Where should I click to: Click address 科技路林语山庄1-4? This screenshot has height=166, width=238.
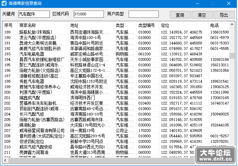point(87,65)
